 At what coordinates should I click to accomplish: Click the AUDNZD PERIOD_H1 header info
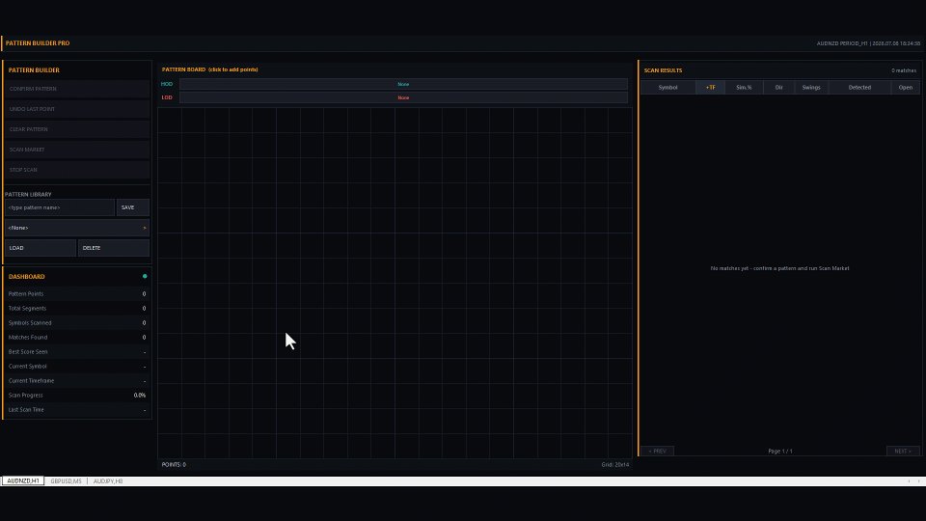pos(868,43)
